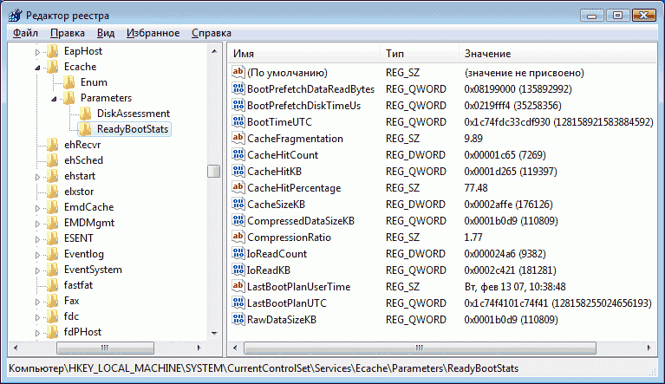The image size is (665, 384).
Task: Collapse the Parameters tree node
Action: click(x=54, y=99)
